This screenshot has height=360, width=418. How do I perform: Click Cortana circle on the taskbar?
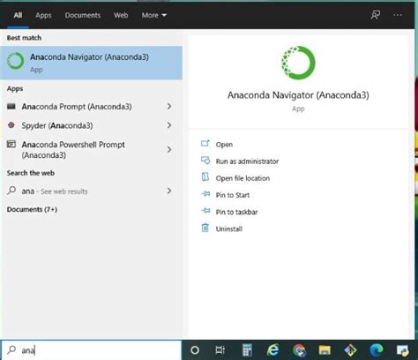195,350
